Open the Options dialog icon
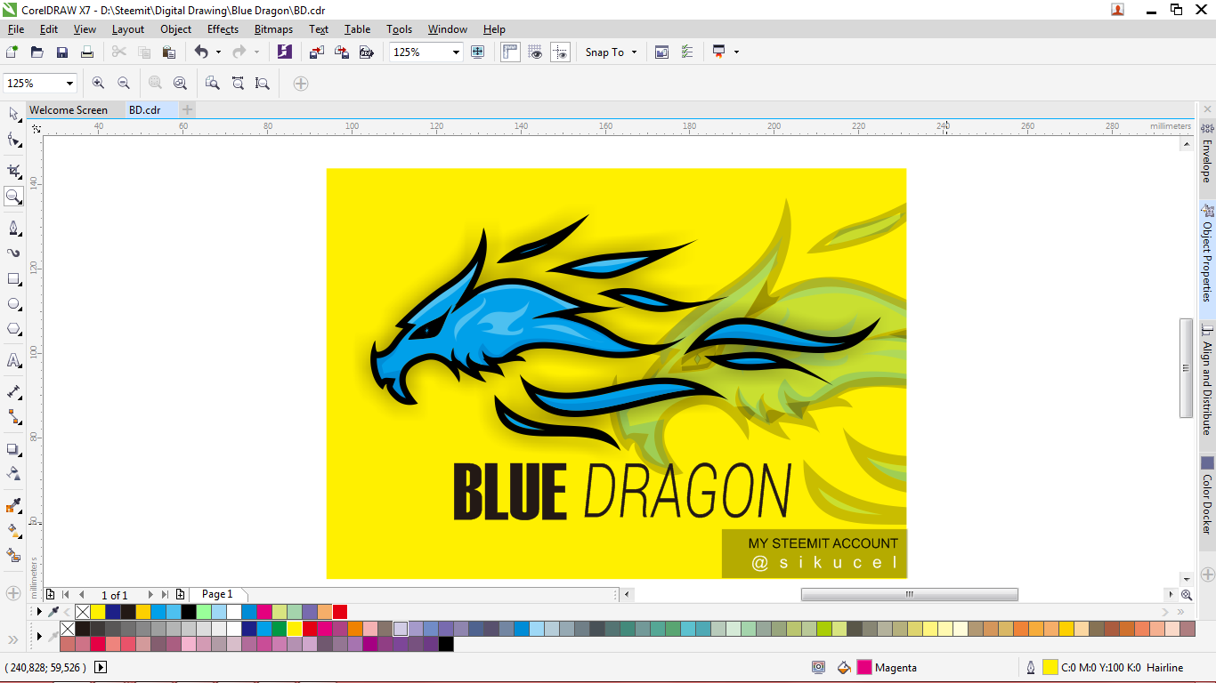Image resolution: width=1216 pixels, height=683 pixels. (x=687, y=52)
